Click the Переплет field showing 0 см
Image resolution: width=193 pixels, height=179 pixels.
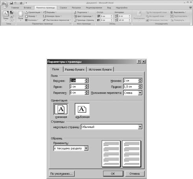tap(77, 93)
